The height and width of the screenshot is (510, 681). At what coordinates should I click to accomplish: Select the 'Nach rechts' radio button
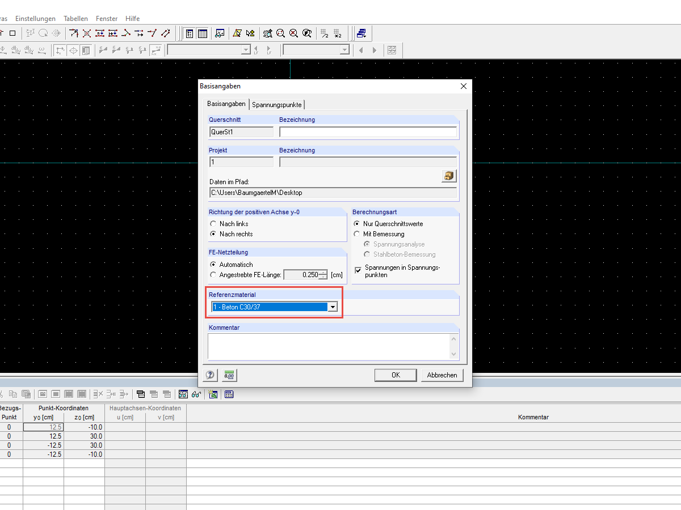(x=213, y=234)
